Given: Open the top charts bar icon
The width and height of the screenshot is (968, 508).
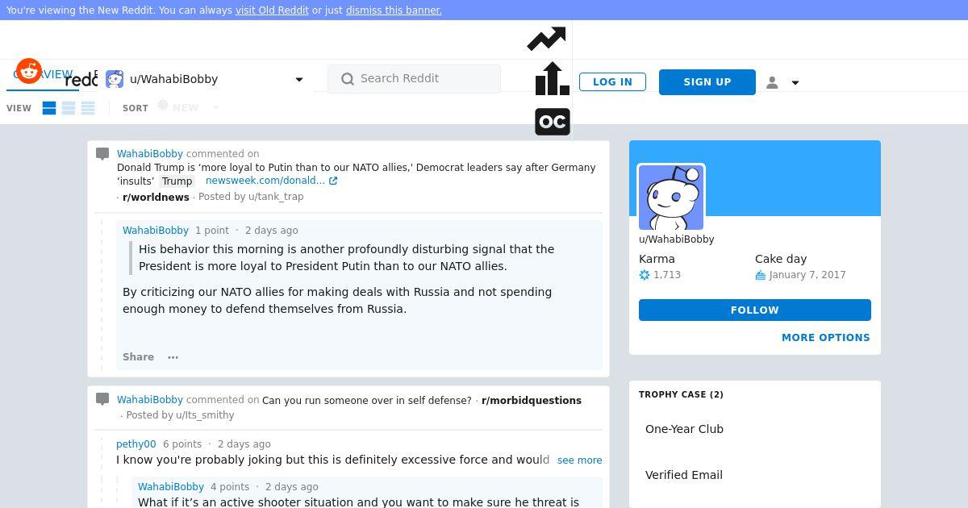Looking at the screenshot, I should pos(553,79).
